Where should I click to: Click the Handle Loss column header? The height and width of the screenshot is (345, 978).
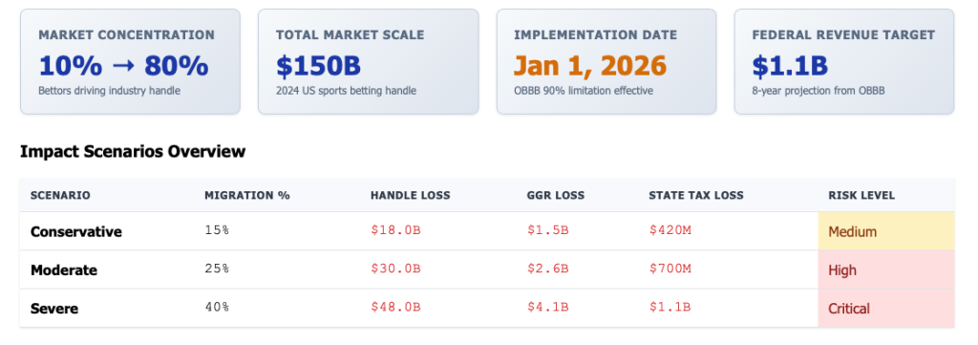[411, 195]
